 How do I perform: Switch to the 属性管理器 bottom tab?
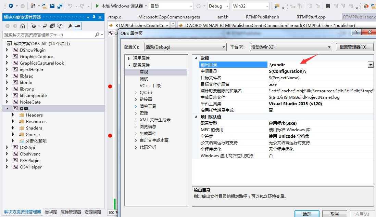(71, 212)
